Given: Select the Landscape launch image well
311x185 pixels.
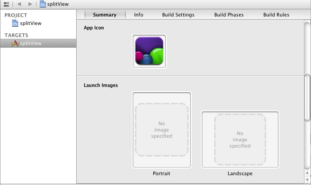Looking at the screenshot, I should [240, 140].
